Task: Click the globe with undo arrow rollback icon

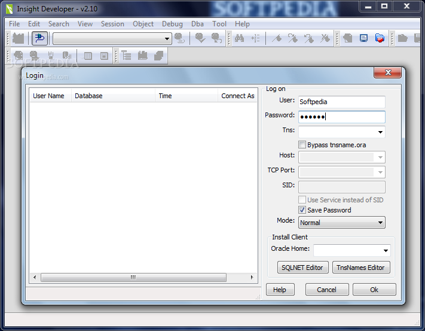Action: pyautogui.click(x=216, y=38)
